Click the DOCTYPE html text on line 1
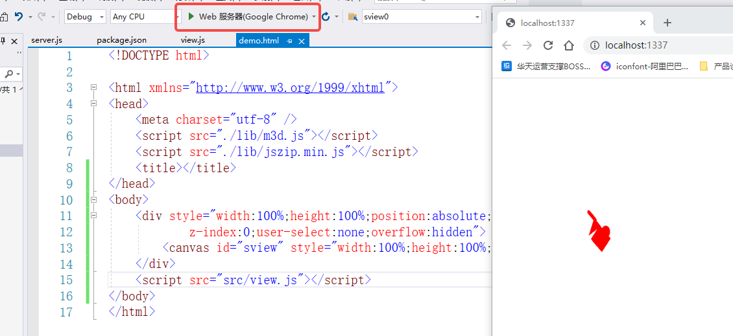Screen dimensions: 733x336 point(159,56)
